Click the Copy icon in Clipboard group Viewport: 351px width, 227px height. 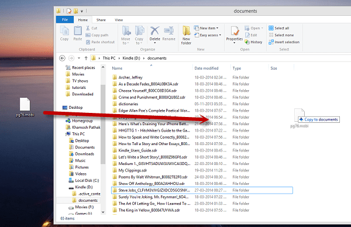point(64,33)
